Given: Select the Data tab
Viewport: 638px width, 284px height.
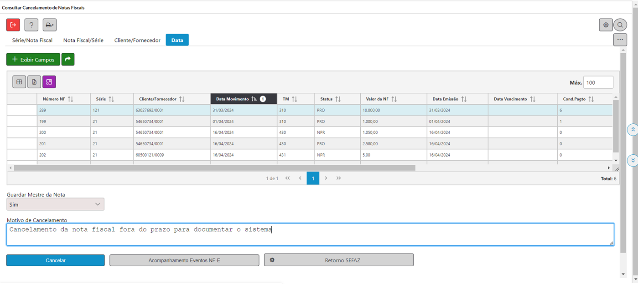Looking at the screenshot, I should point(177,40).
